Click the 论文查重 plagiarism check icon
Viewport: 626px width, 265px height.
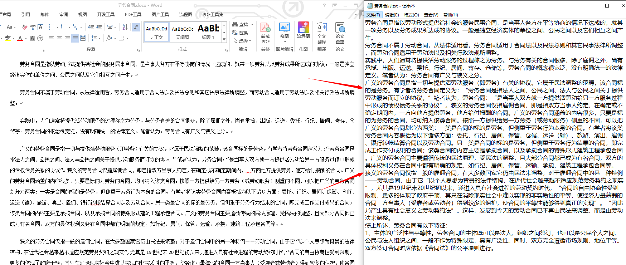click(340, 32)
